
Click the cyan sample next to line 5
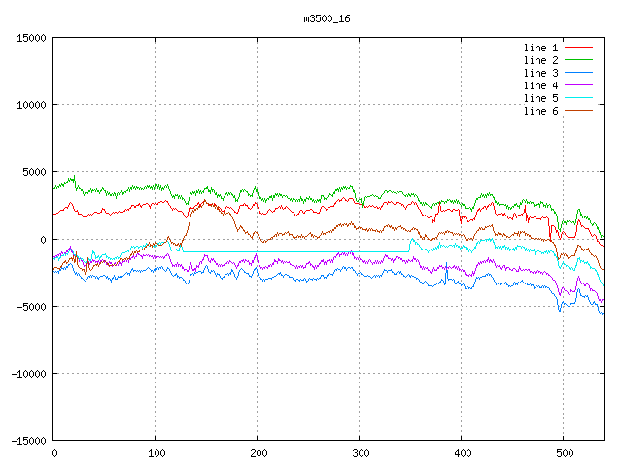578,98
